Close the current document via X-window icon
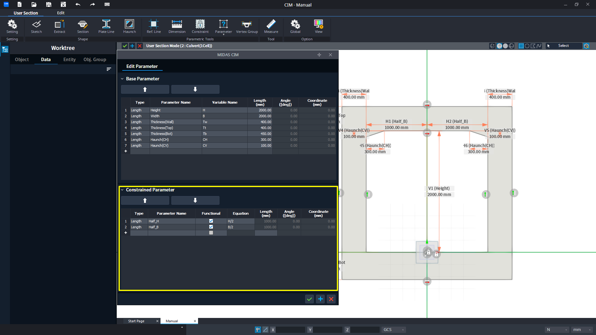Screen dimensions: 596x335 63,4
